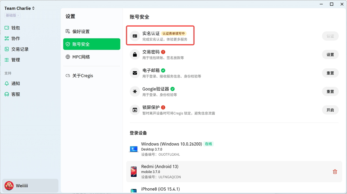Click 开启 to enable lock screen protection
This screenshot has height=194, width=347.
pos(330,110)
